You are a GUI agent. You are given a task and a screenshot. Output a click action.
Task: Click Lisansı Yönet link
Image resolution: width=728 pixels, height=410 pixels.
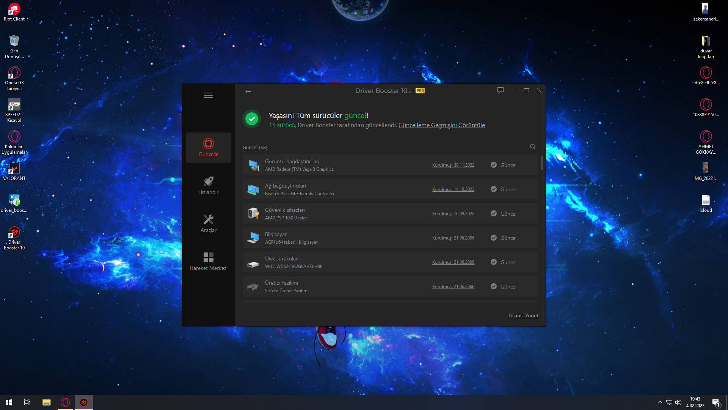click(x=523, y=315)
